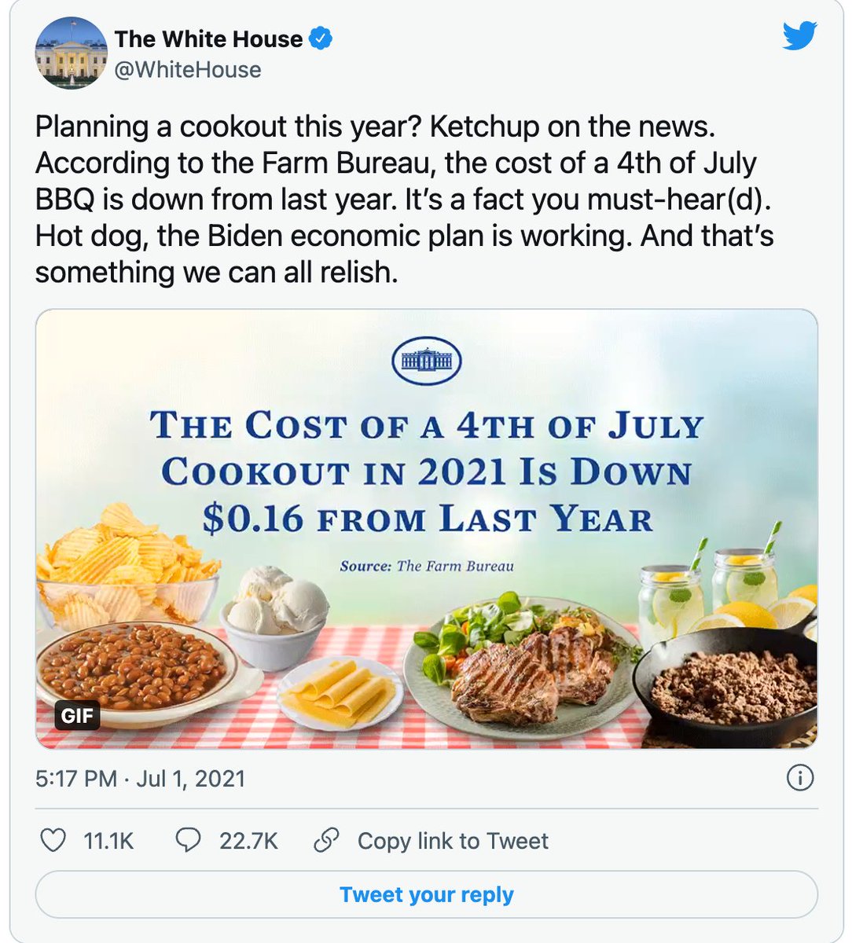Click Tweet your reply button
This screenshot has height=943, width=852.
(427, 894)
